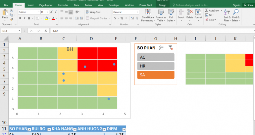
Task: Click the Merge & Center button
Action: click(97, 18)
